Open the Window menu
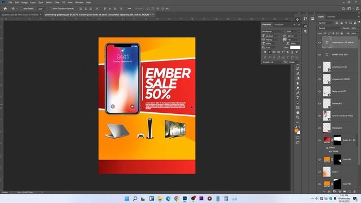The width and height of the screenshot is (361, 203). (x=80, y=2)
